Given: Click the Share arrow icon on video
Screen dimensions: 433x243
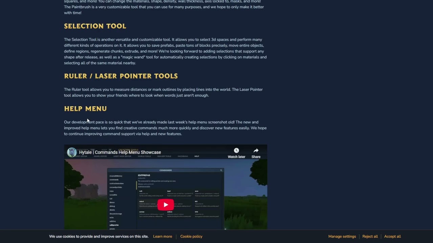Looking at the screenshot, I should [256, 151].
